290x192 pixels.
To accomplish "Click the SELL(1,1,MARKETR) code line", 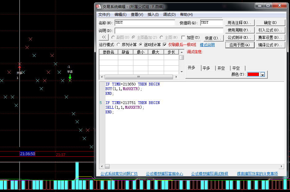I will (x=125, y=107).
